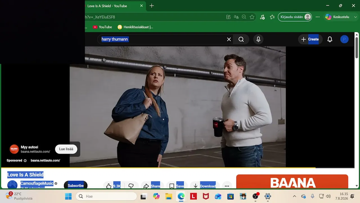The height and width of the screenshot is (203, 360).
Task: Open more actions ellipsis below the video
Action: (x=227, y=186)
